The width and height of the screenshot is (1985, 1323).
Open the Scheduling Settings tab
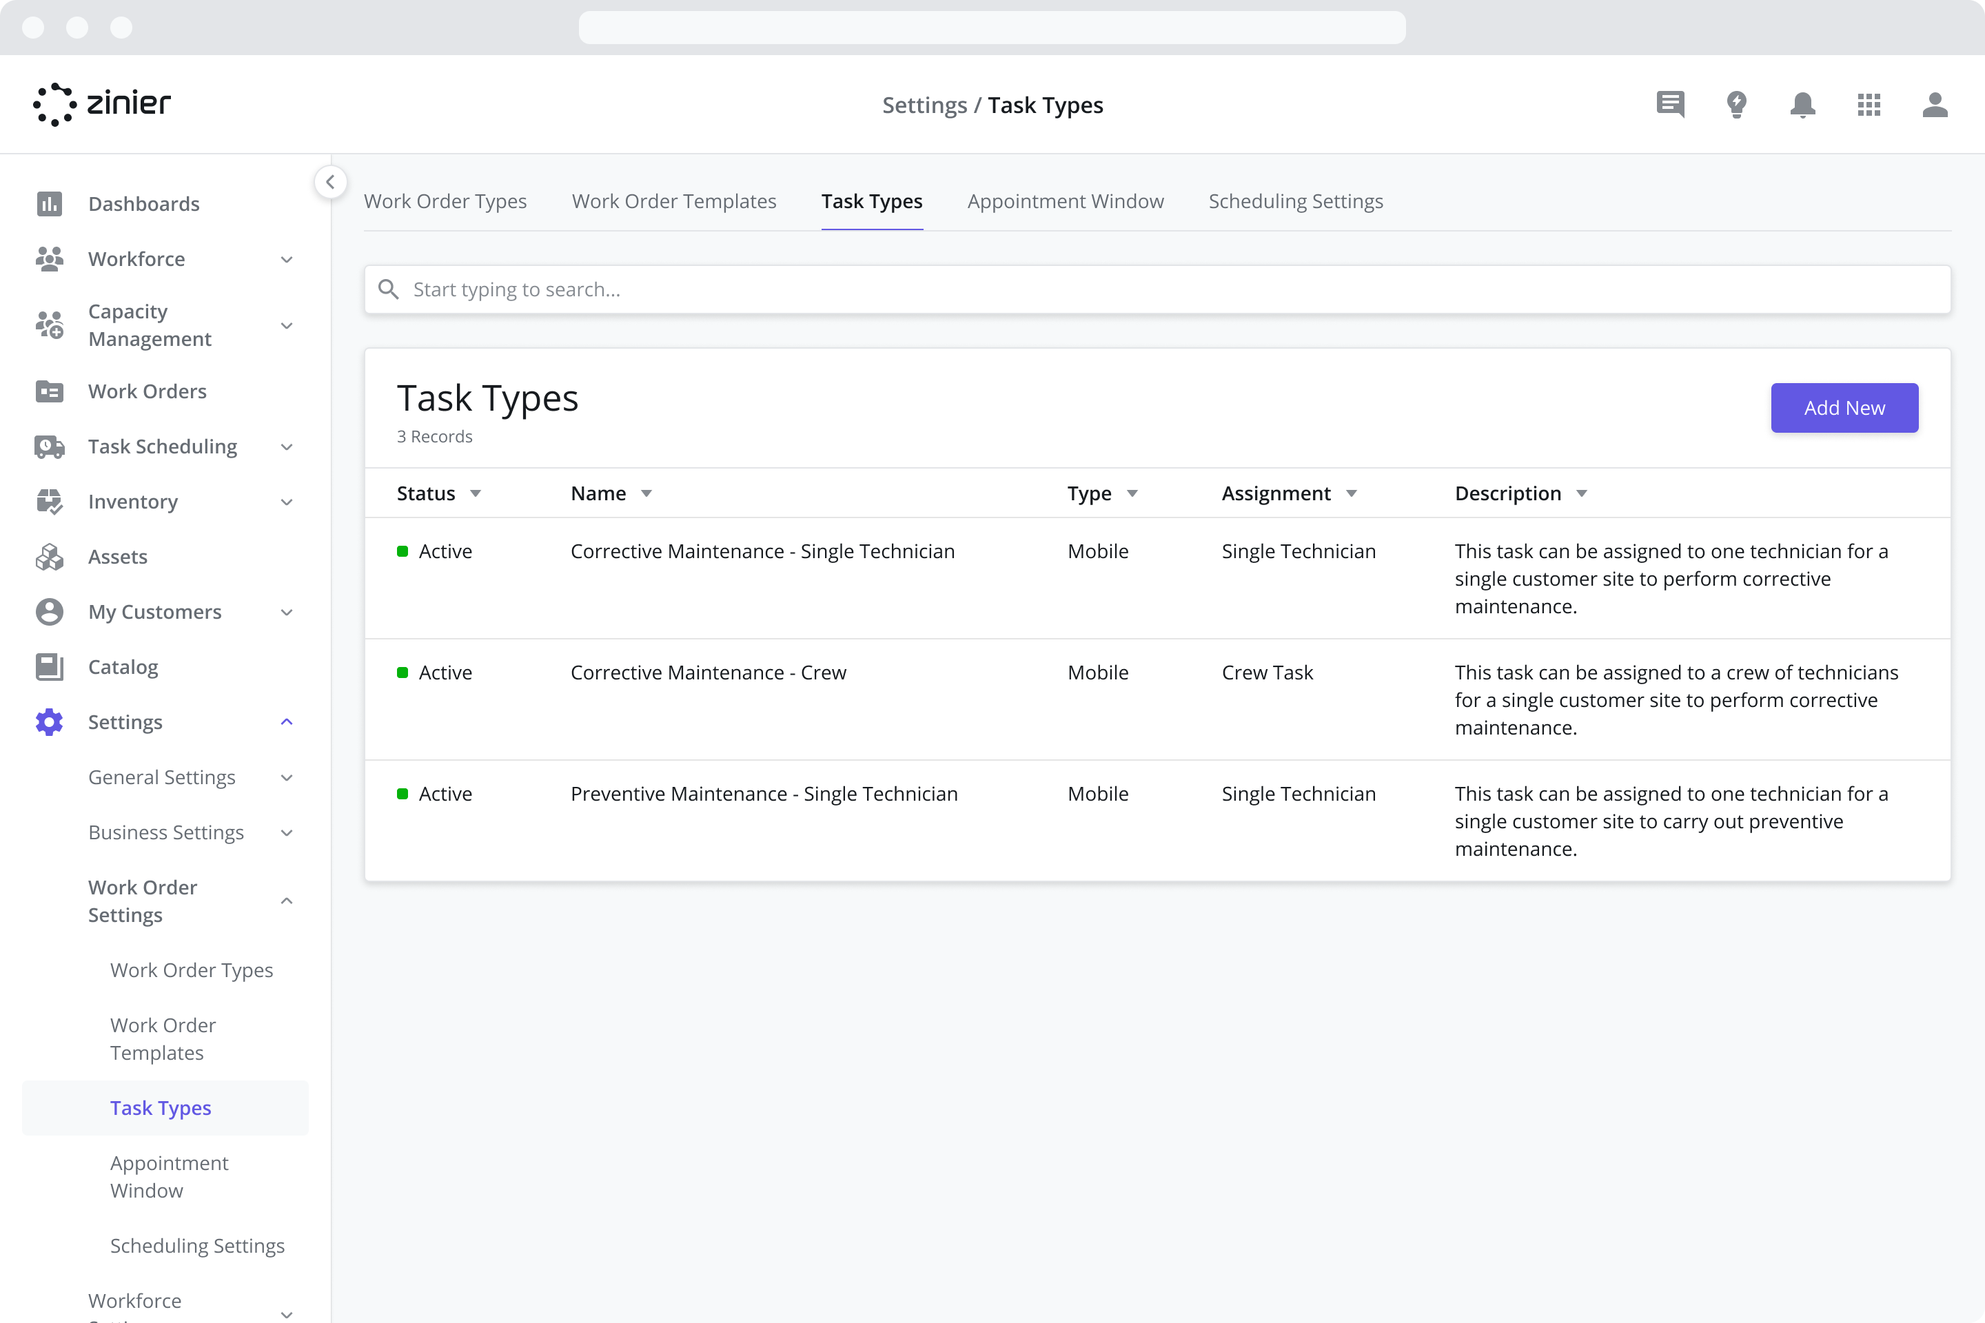(1296, 201)
